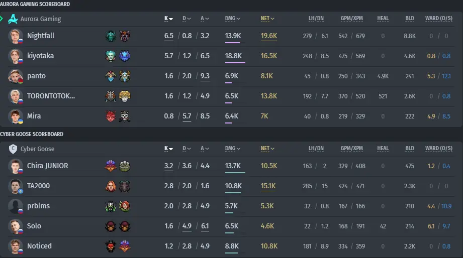Screen dimensions: 463x258
Task: Open the prblms player name link
Action: point(38,206)
